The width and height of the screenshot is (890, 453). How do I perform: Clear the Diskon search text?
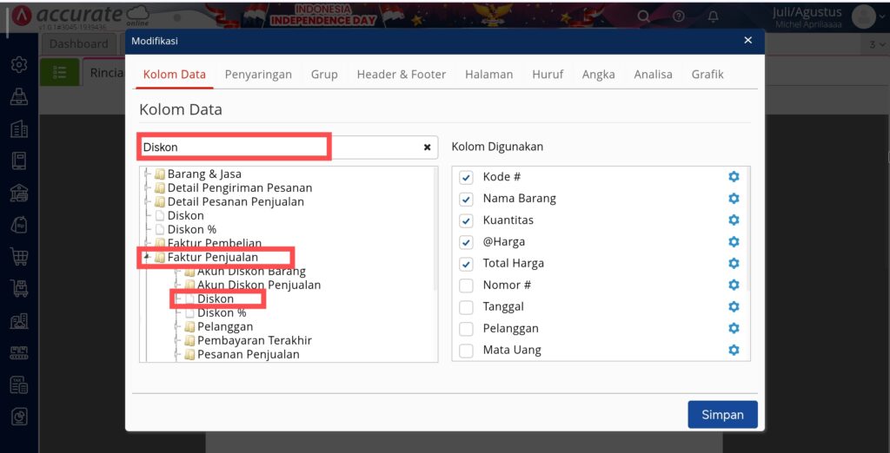pos(427,148)
